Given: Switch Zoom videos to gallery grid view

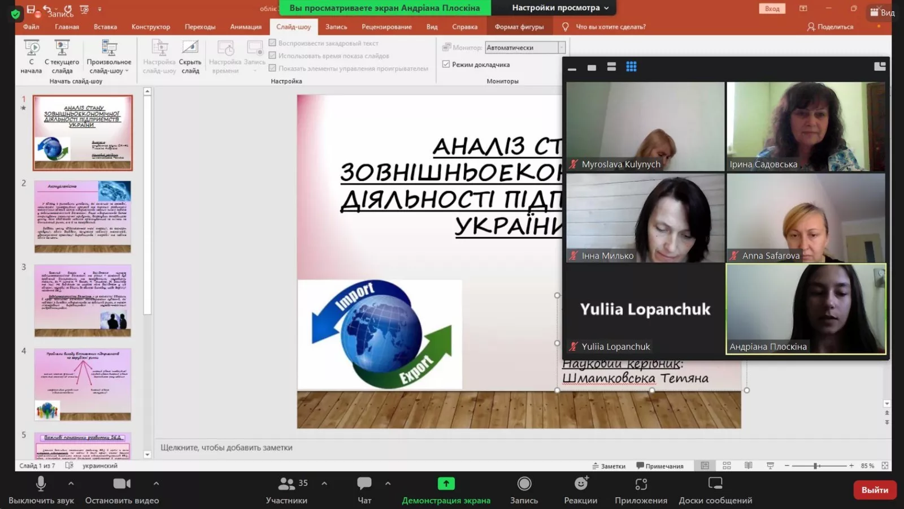Looking at the screenshot, I should (631, 66).
